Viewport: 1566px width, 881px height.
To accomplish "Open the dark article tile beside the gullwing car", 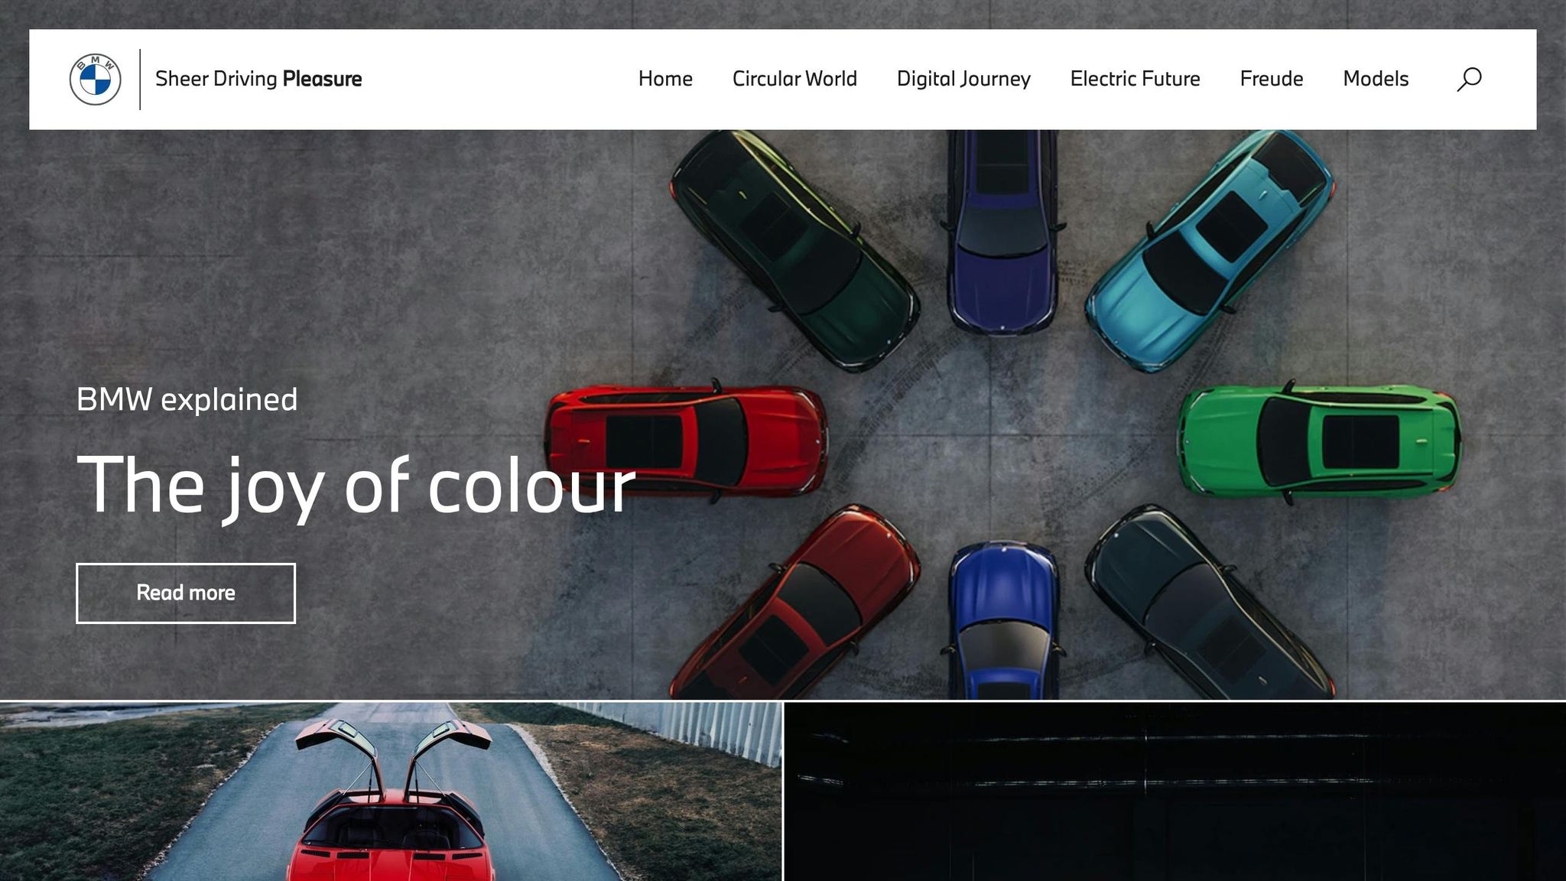I will (1175, 792).
